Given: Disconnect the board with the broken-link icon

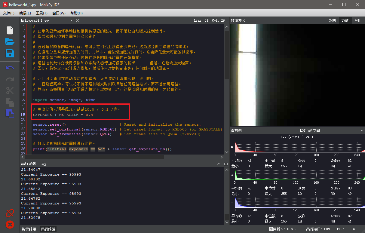Looking at the screenshot, I should pos(10,213).
